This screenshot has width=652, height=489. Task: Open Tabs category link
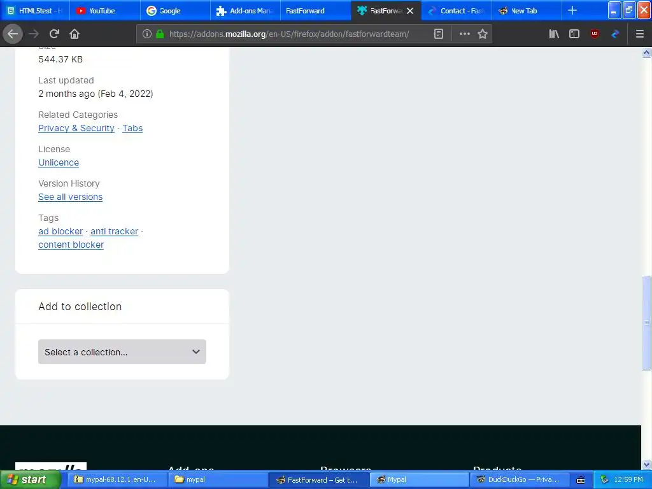pos(132,128)
